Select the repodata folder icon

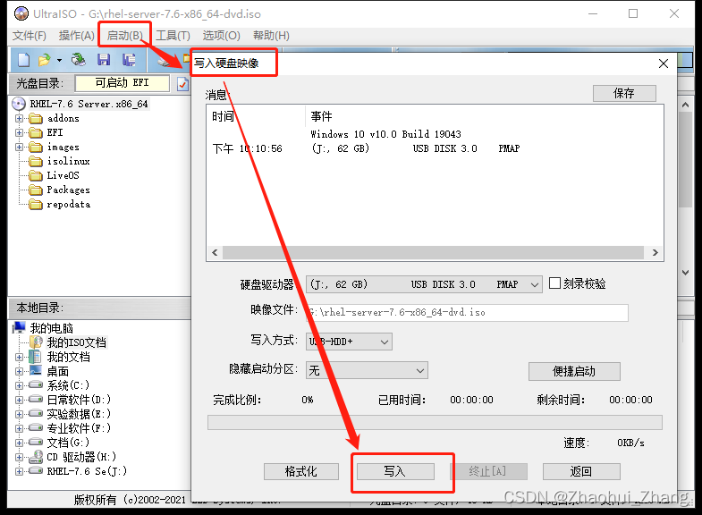[x=36, y=205]
